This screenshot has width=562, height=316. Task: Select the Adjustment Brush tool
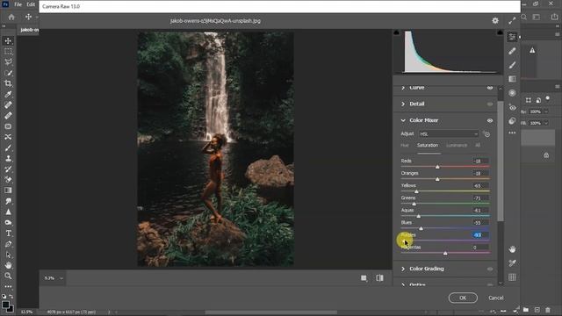coord(512,65)
